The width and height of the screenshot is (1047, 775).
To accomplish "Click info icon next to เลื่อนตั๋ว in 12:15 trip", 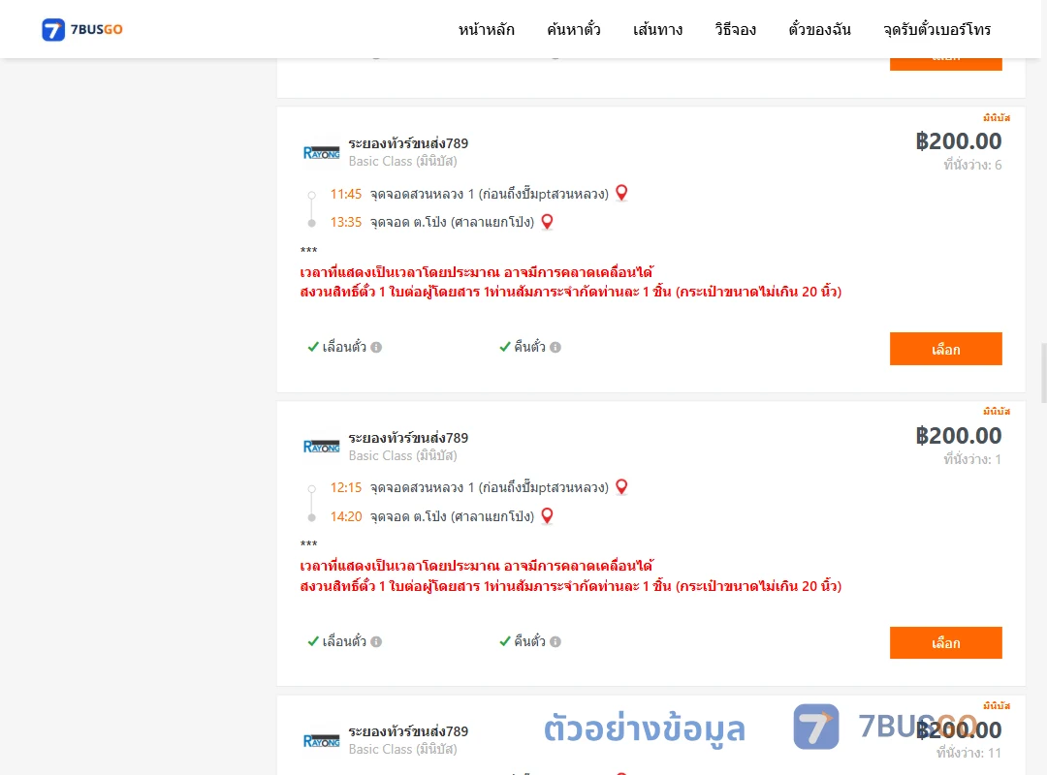I will 376,641.
